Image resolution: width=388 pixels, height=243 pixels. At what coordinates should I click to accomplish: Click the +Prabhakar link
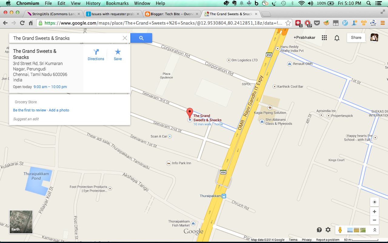pyautogui.click(x=305, y=38)
